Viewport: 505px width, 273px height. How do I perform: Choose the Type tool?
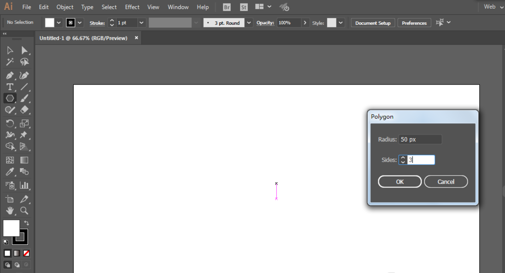10,87
